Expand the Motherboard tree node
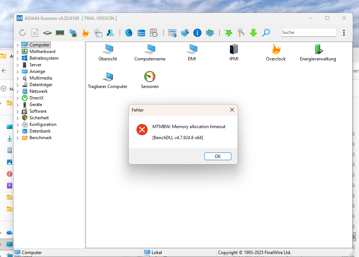 [18, 52]
